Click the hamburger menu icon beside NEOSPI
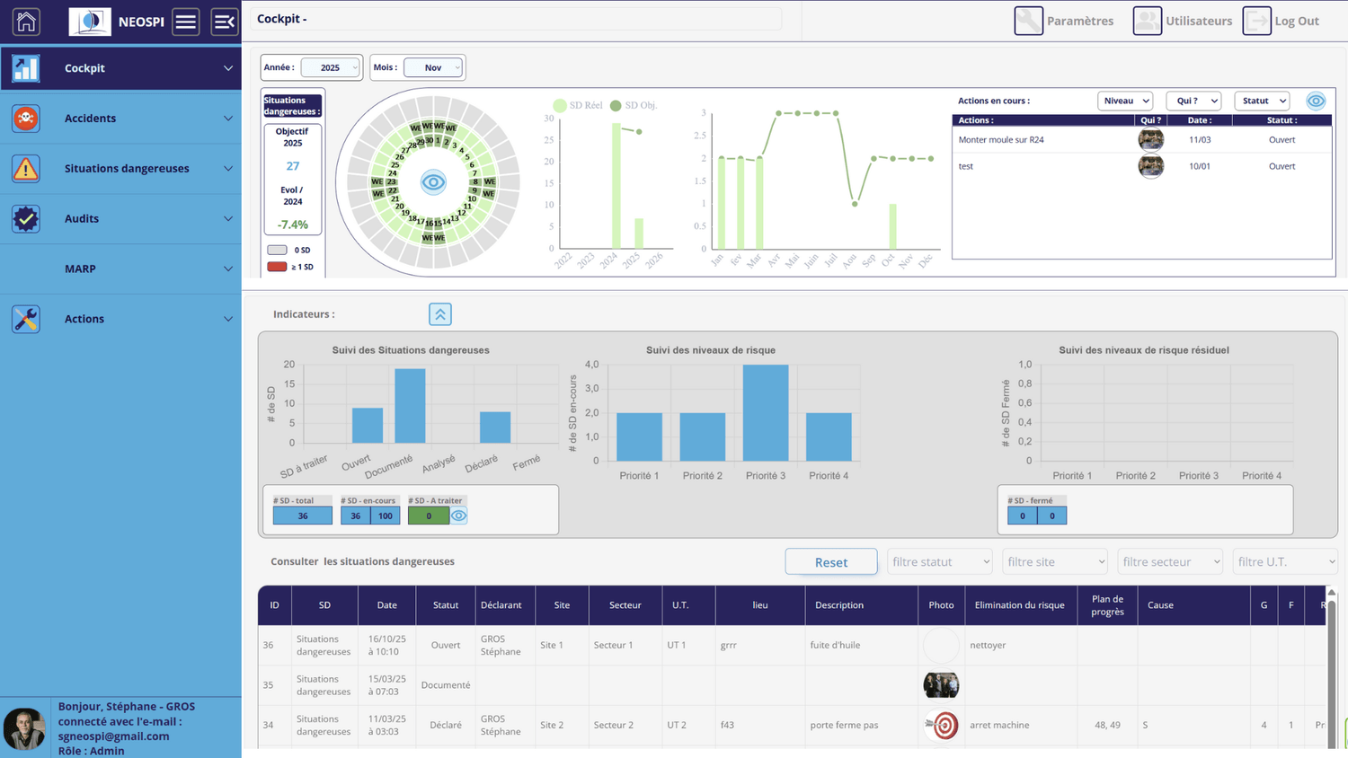Screen dimensions: 1348x758 point(186,22)
